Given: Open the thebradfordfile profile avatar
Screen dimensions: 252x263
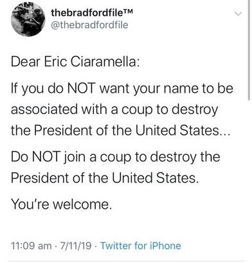Looking at the screenshot, I should pyautogui.click(x=28, y=19).
